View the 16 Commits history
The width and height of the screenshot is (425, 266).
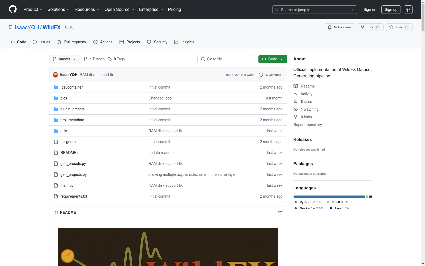[270, 75]
